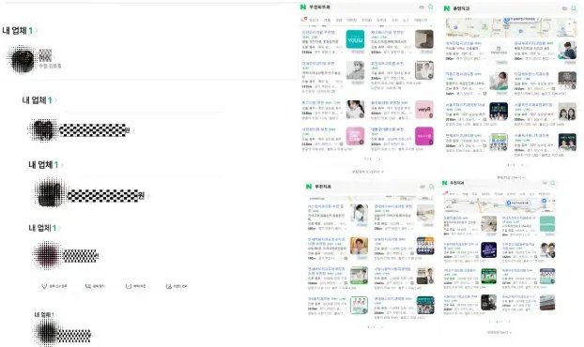Click the map strip in the top-right panel
This screenshot has height=347, width=584.
(506, 27)
